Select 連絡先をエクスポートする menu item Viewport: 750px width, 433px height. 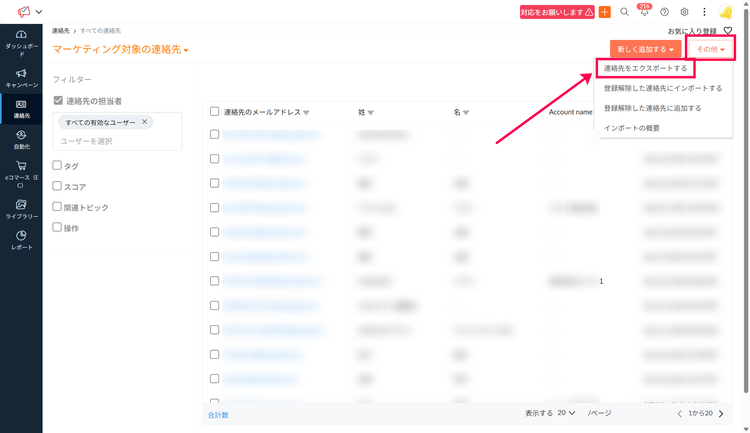[x=645, y=68]
